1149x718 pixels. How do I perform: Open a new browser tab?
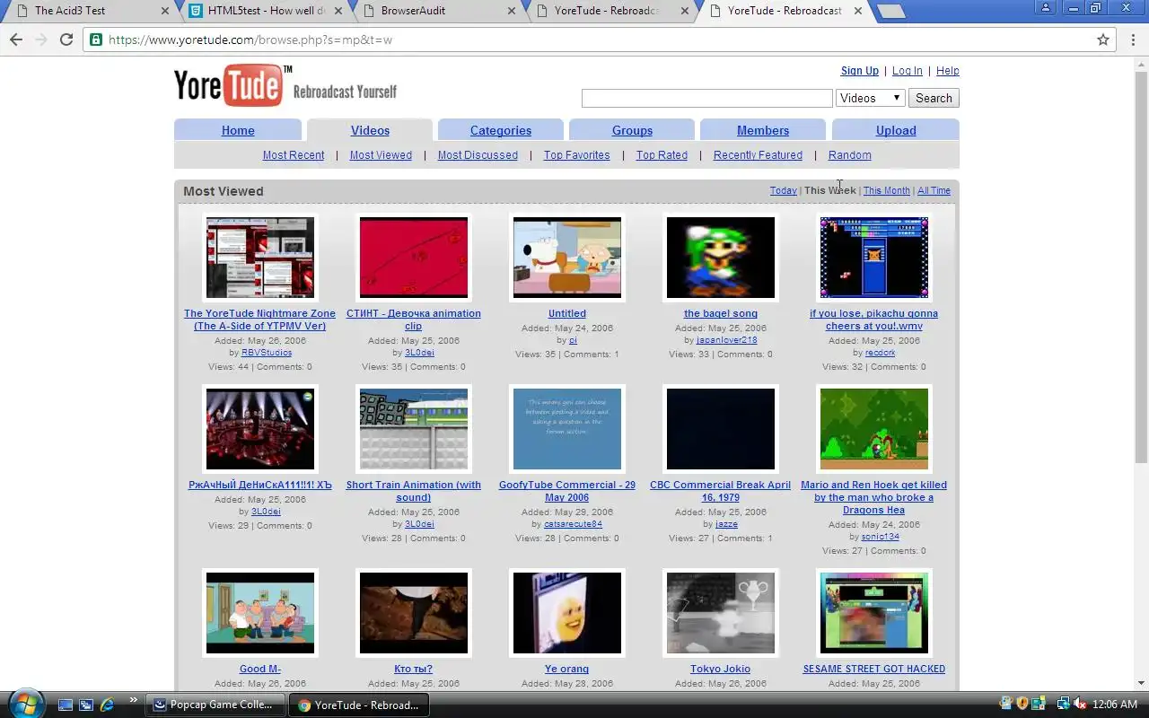point(890,11)
